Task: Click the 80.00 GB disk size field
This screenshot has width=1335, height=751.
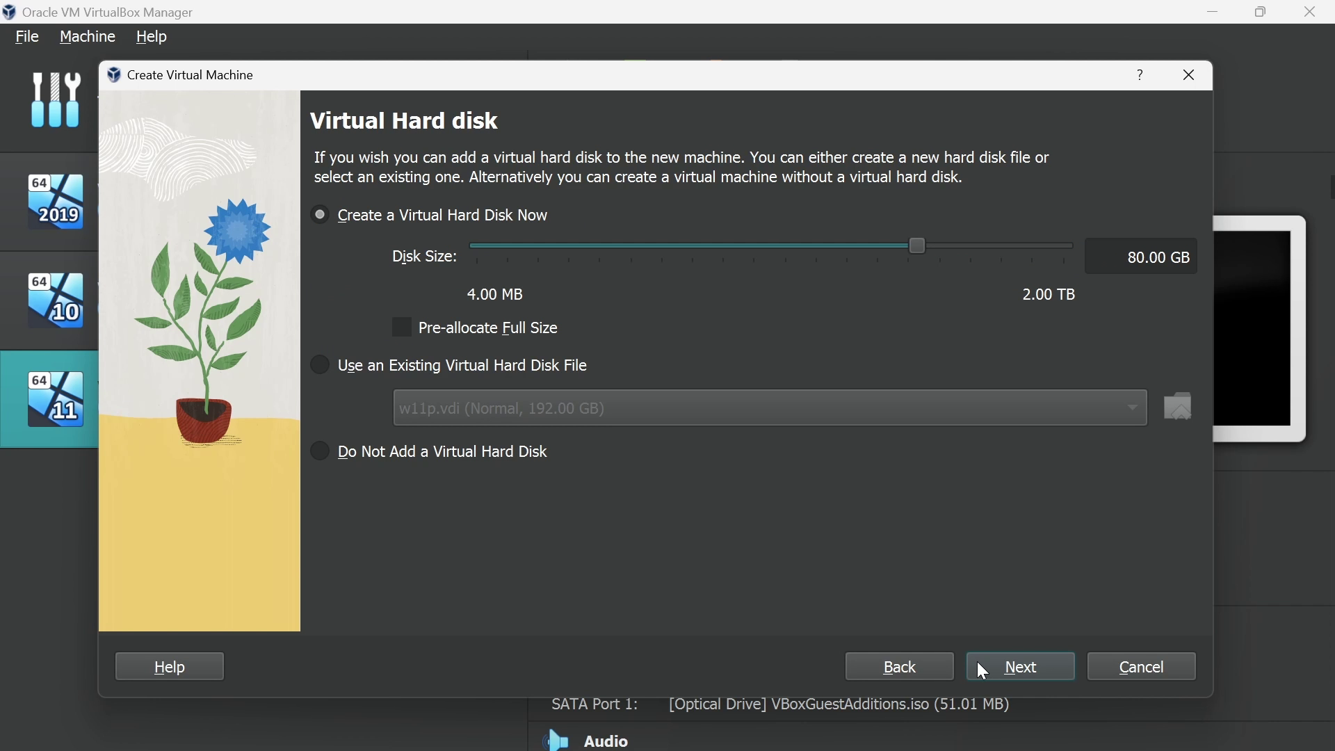Action: pyautogui.click(x=1142, y=257)
